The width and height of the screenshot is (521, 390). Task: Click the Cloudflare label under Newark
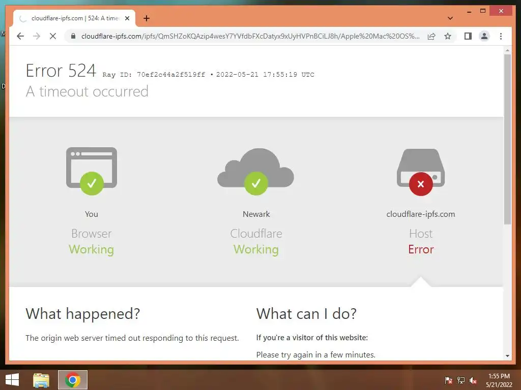[256, 234]
